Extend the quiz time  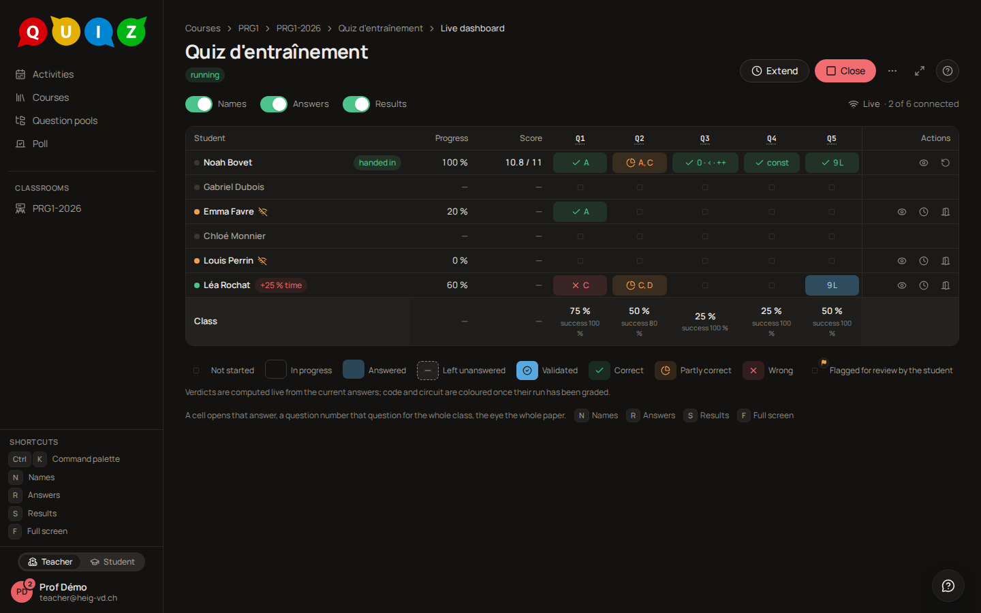point(775,71)
